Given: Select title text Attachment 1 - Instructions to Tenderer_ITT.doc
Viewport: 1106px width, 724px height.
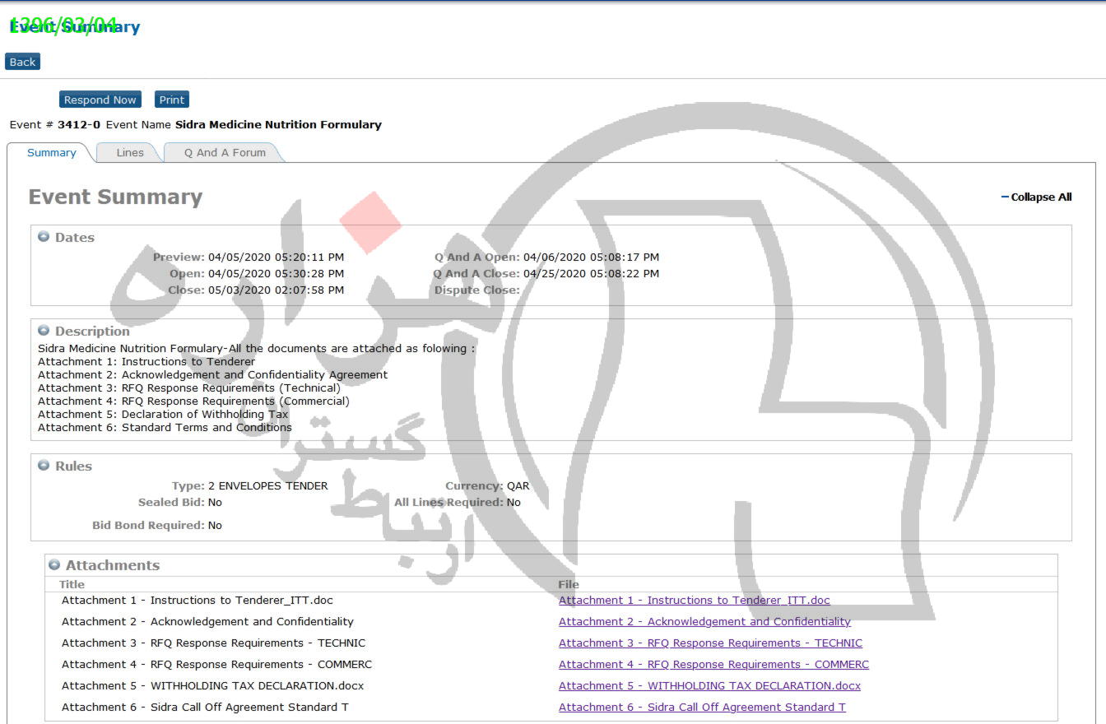Looking at the screenshot, I should pos(197,601).
